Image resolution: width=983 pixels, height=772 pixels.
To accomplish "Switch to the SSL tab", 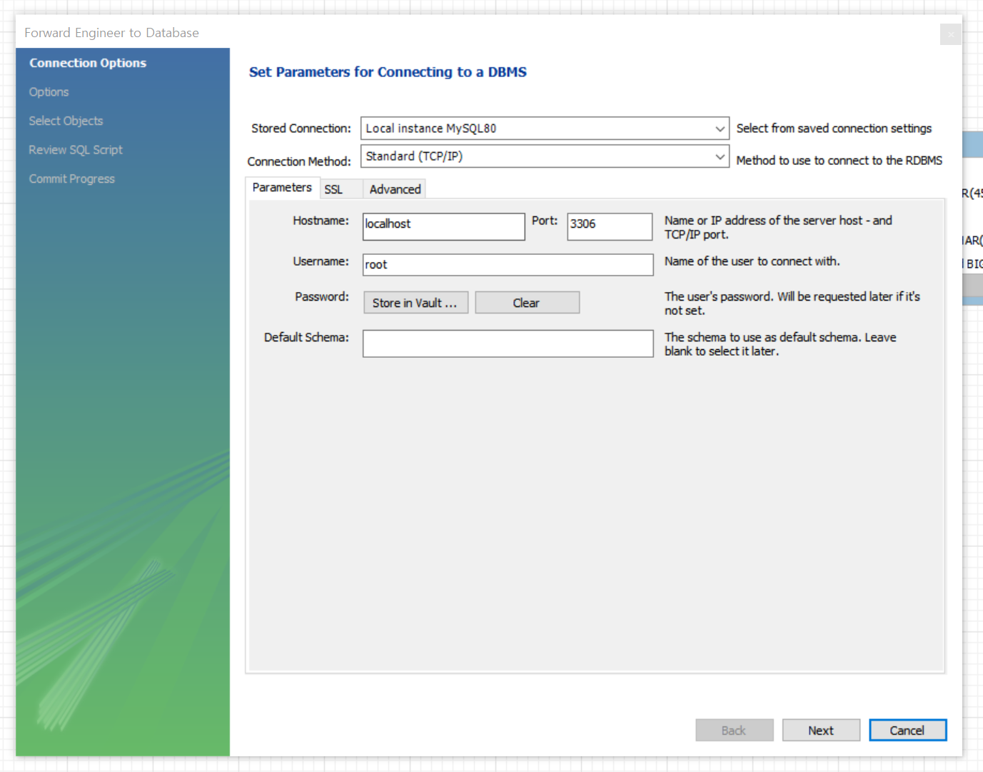I will pos(334,189).
